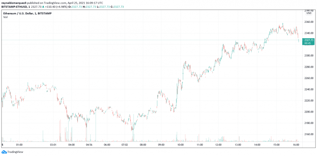
Task: Click the 2360.00 price axis label
Action: (309, 22)
